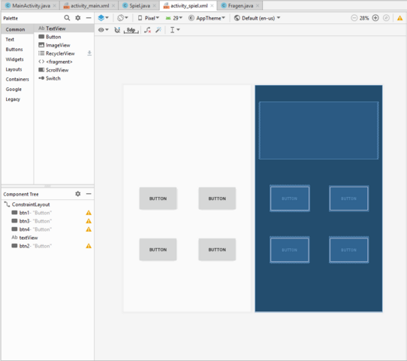Select top-right BUTTON in blueprint view

coord(348,199)
